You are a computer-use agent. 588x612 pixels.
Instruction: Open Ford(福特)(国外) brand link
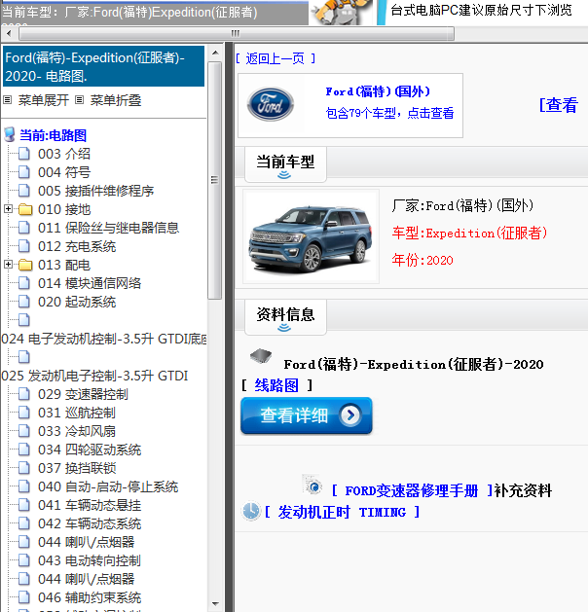(x=378, y=91)
